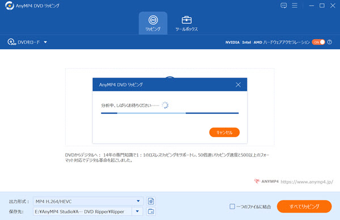Maximize the AnyMP4 window

(322, 6)
